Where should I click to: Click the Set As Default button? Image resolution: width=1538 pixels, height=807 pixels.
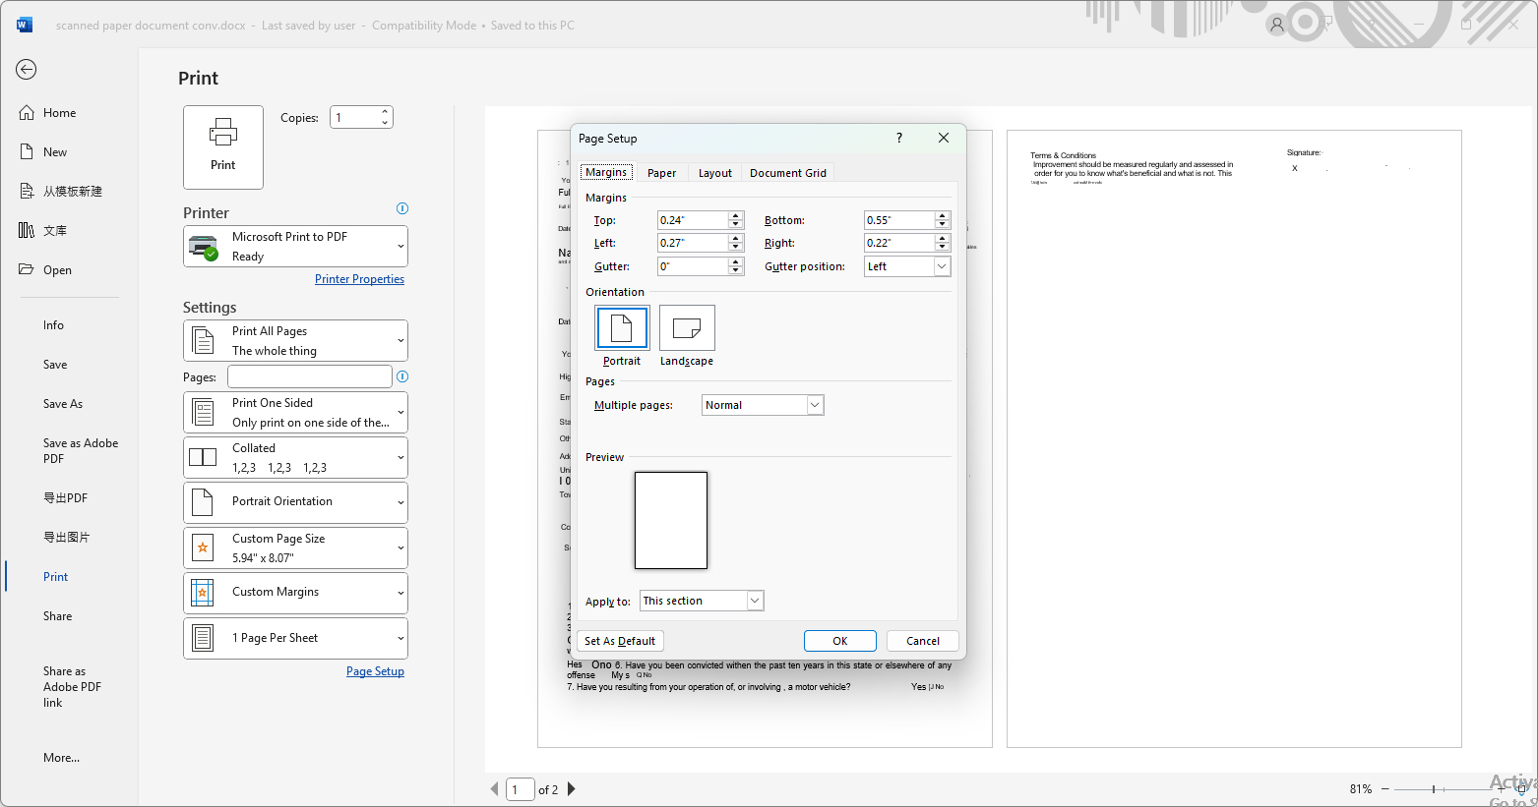(x=620, y=640)
